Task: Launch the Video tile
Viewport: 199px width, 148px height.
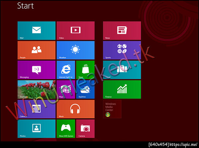Action: tap(76, 31)
